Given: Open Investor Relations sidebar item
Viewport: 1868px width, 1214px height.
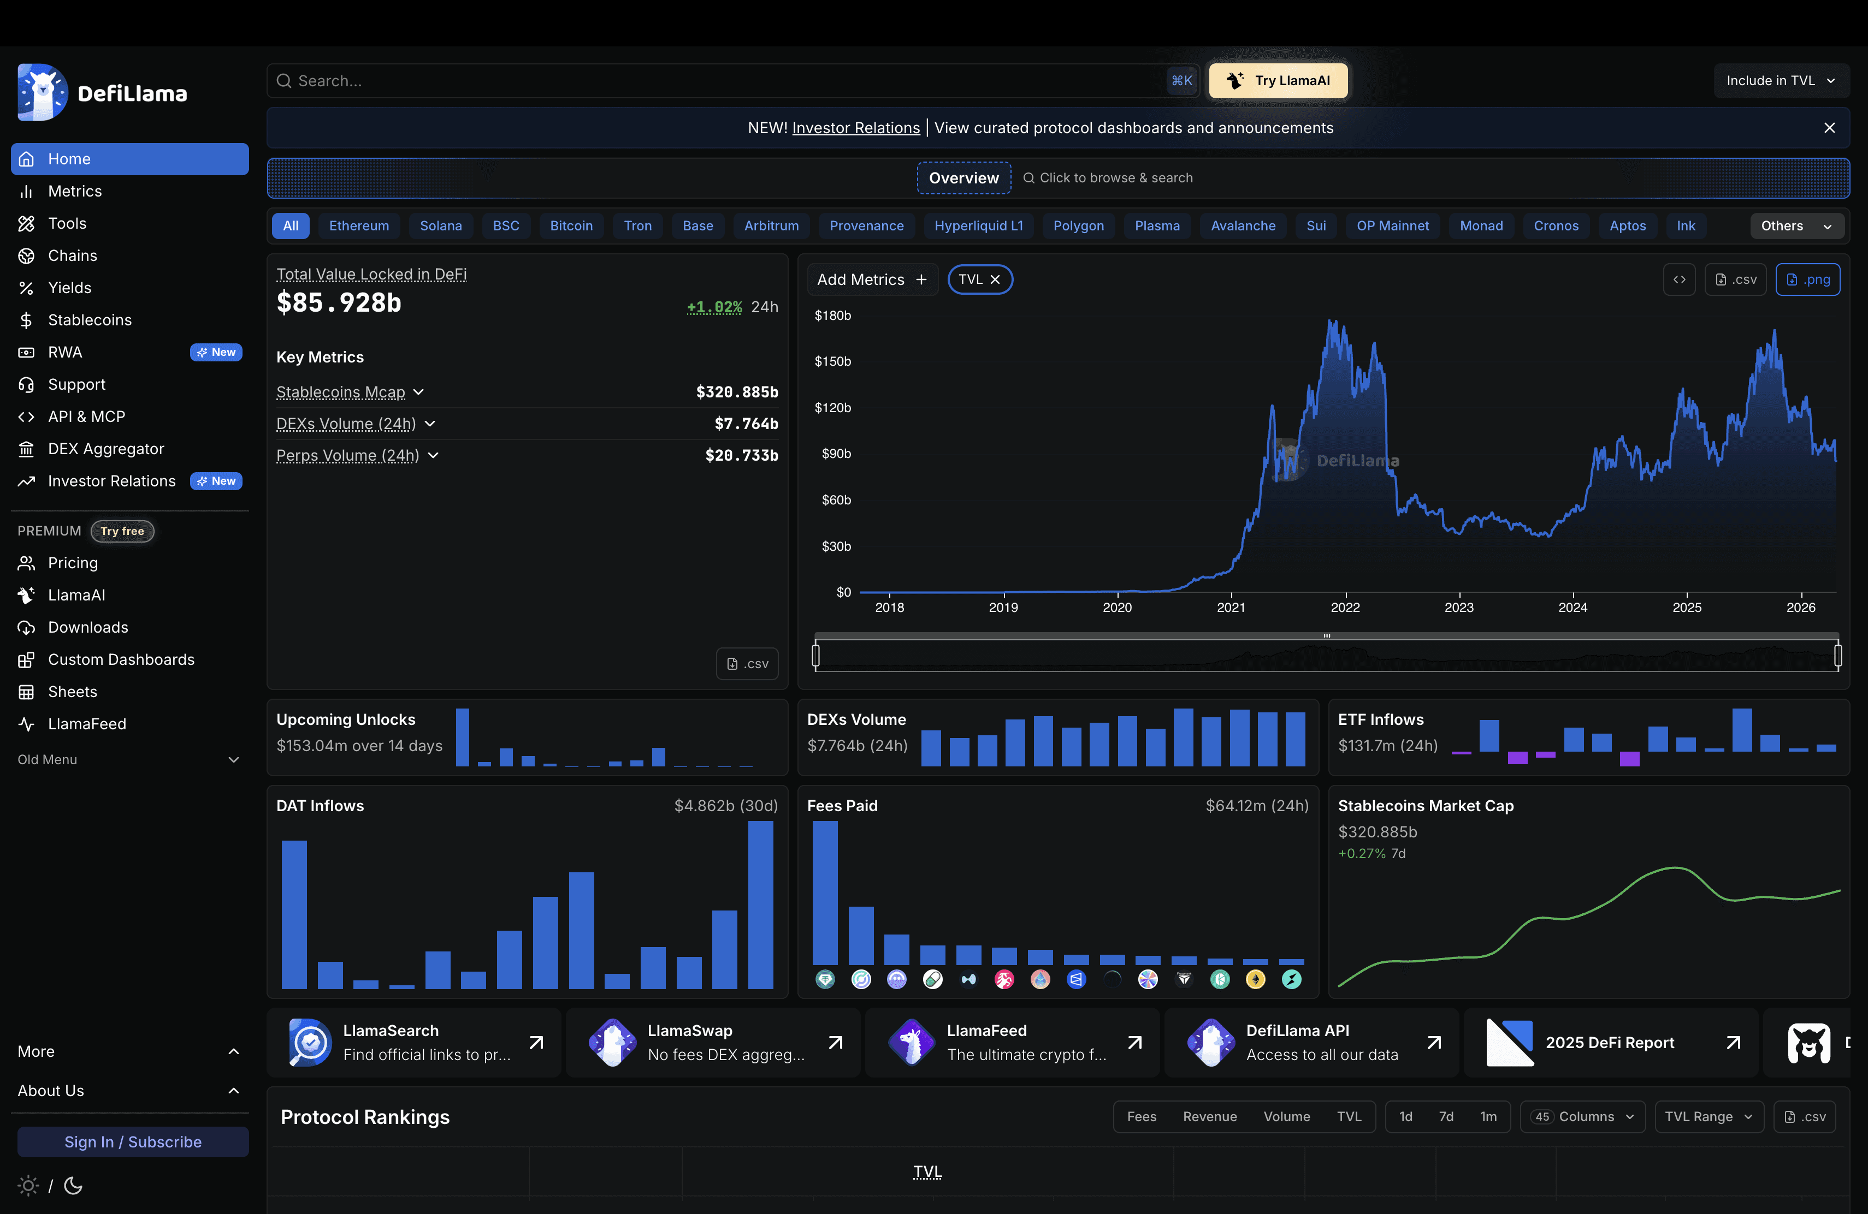Looking at the screenshot, I should click(129, 481).
